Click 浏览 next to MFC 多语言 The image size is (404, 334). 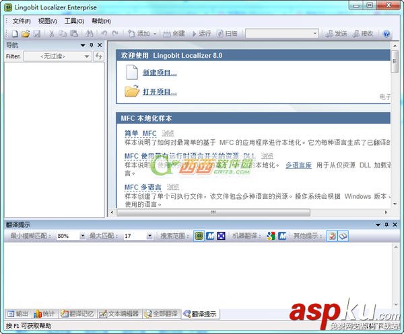(x=173, y=187)
